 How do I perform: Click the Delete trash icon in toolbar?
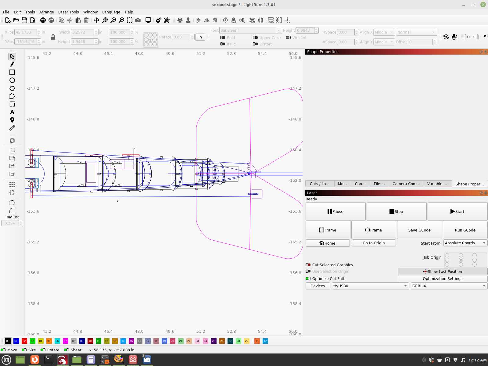pyautogui.click(x=86, y=20)
